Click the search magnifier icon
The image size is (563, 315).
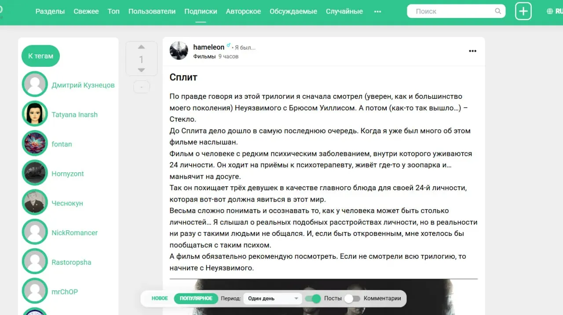coord(498,11)
